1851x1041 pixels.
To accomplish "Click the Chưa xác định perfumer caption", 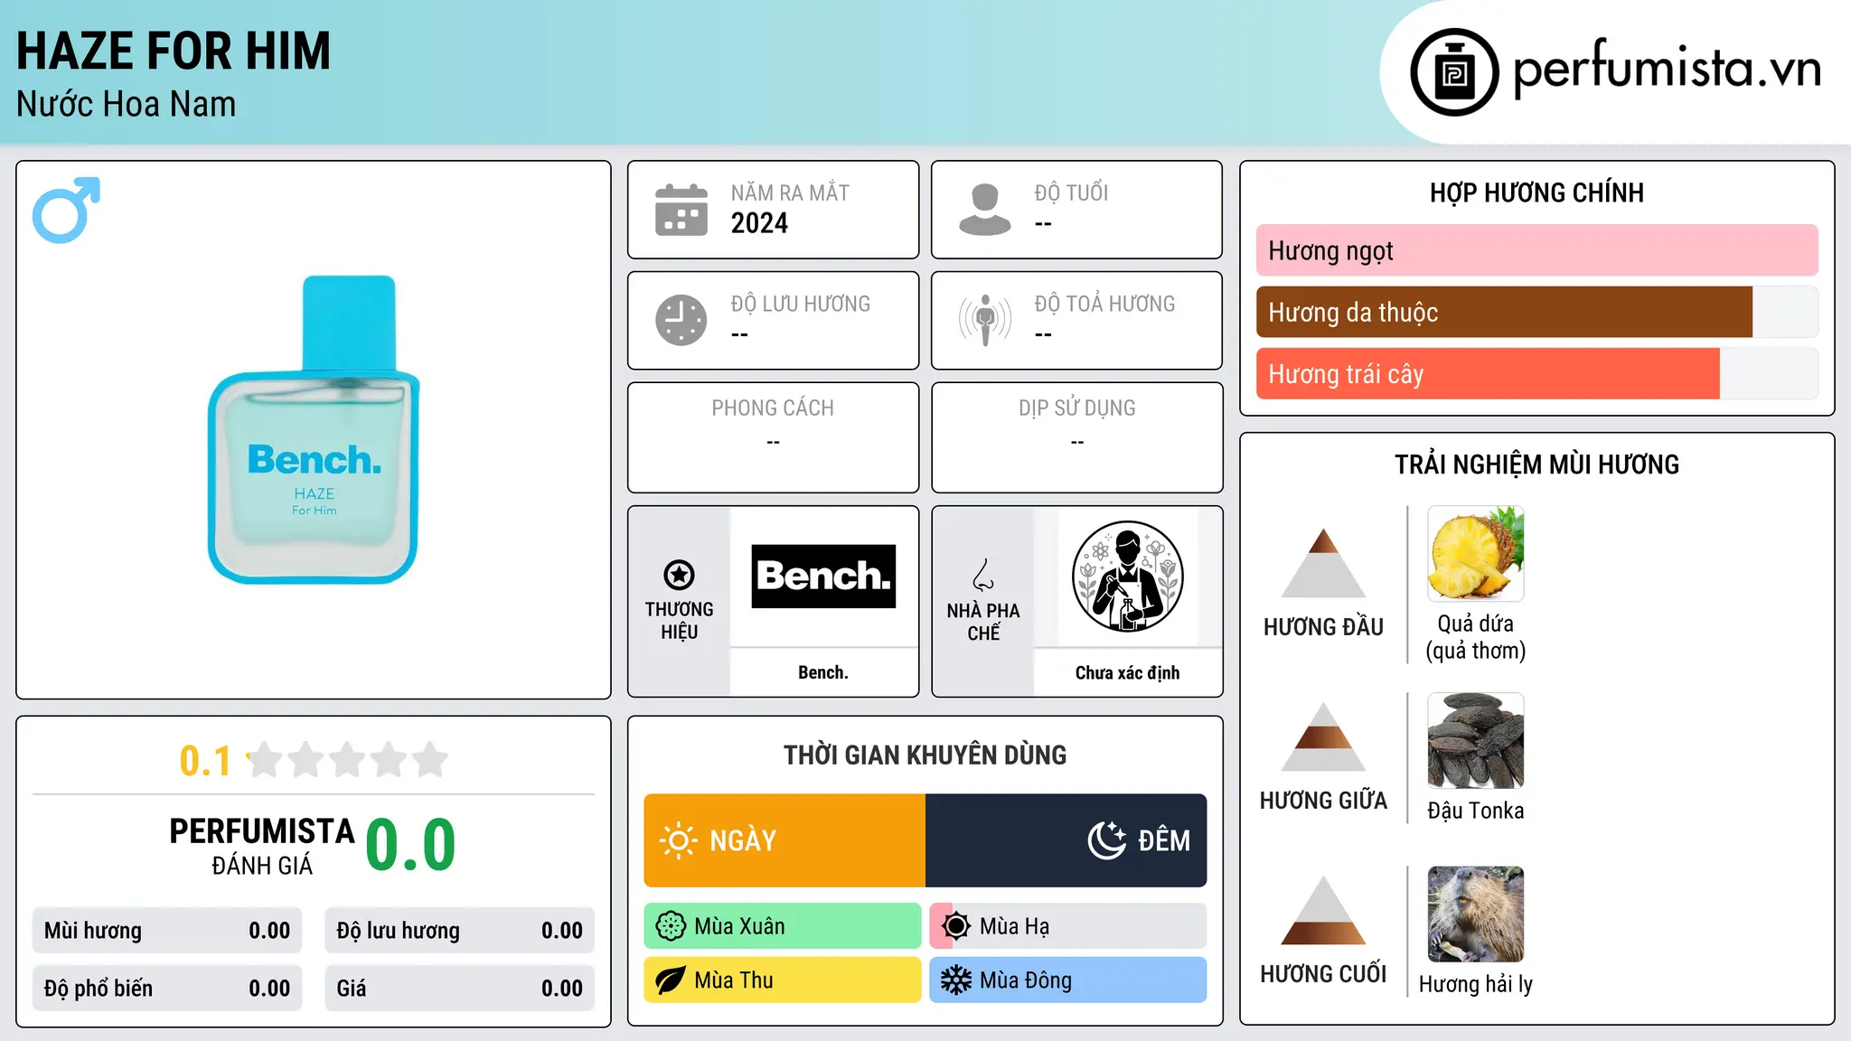I will pos(1127,672).
